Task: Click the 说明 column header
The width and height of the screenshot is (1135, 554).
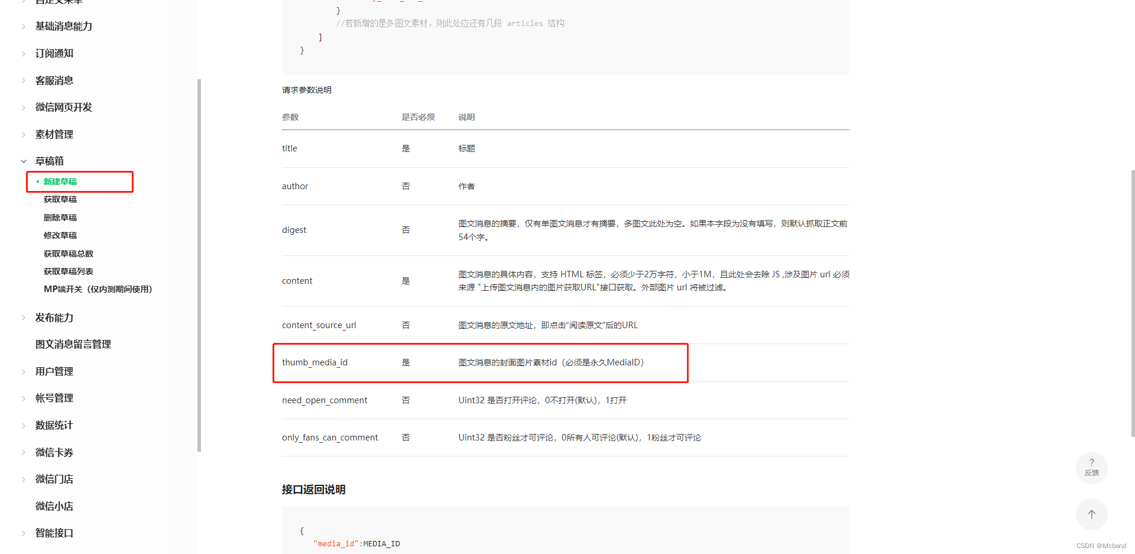Action: tap(466, 117)
